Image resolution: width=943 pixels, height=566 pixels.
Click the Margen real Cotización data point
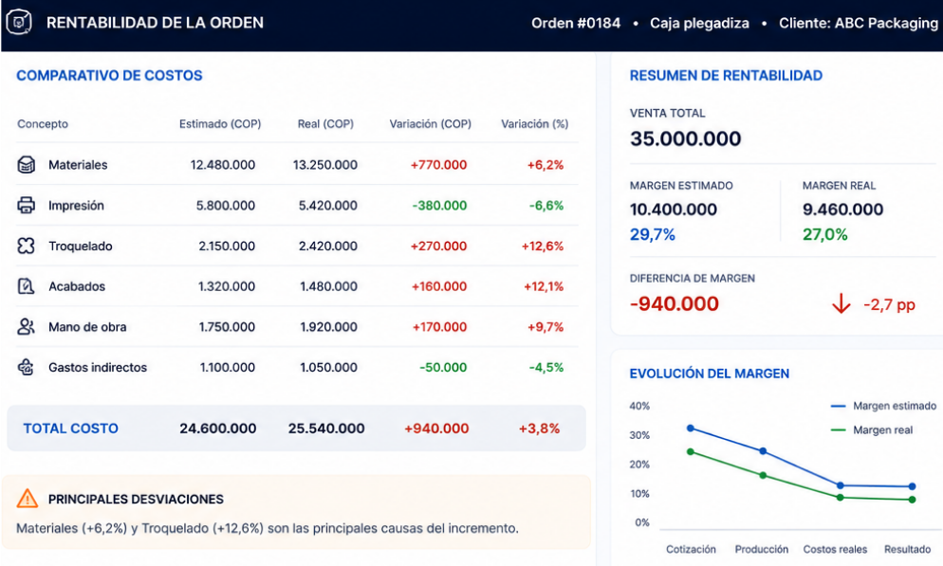(691, 452)
